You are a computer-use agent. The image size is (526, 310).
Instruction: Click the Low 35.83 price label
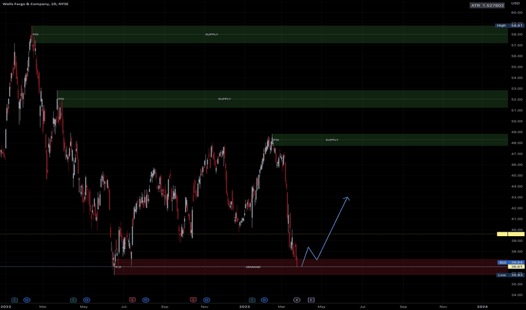(510, 275)
